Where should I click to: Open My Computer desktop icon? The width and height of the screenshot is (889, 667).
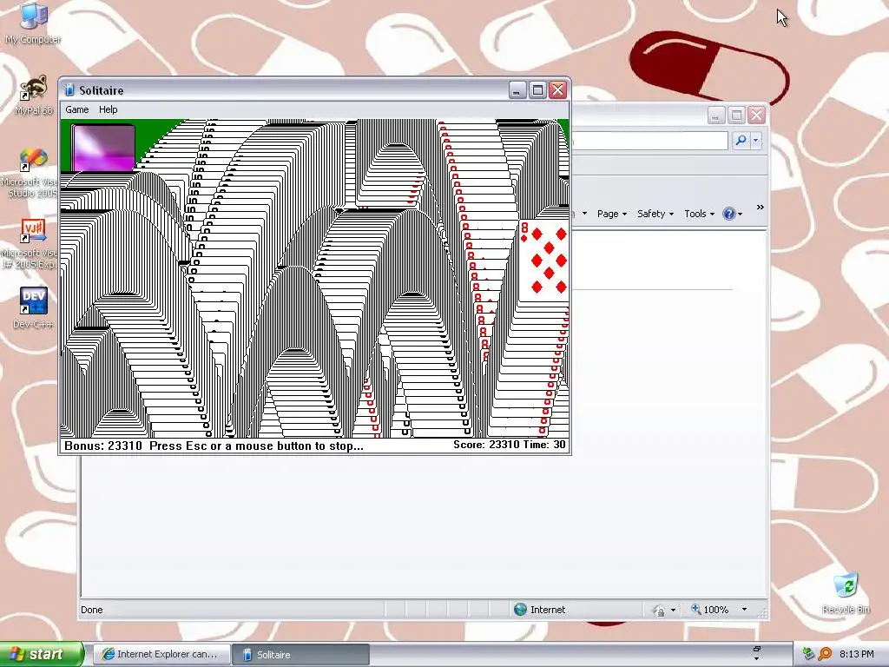coord(33,23)
